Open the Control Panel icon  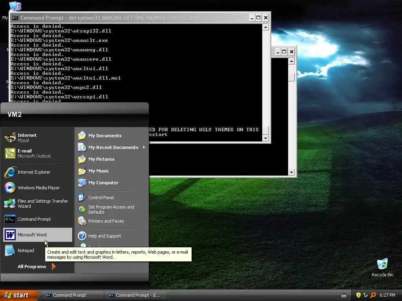[82, 198]
